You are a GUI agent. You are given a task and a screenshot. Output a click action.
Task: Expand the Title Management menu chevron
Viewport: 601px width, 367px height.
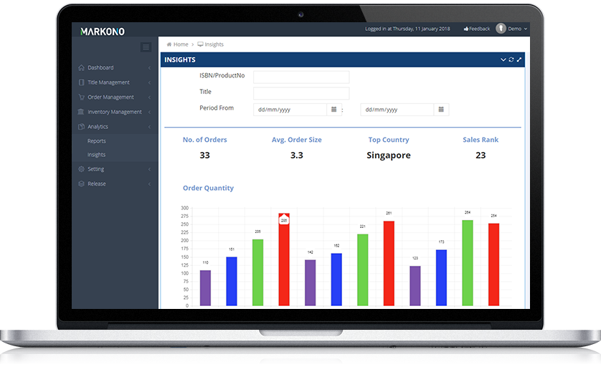[149, 82]
